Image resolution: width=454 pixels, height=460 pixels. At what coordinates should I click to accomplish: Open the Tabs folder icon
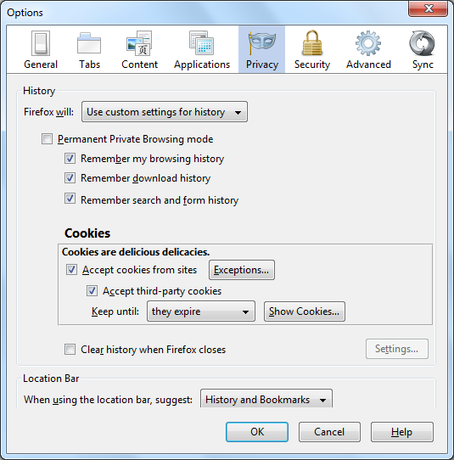click(x=89, y=43)
